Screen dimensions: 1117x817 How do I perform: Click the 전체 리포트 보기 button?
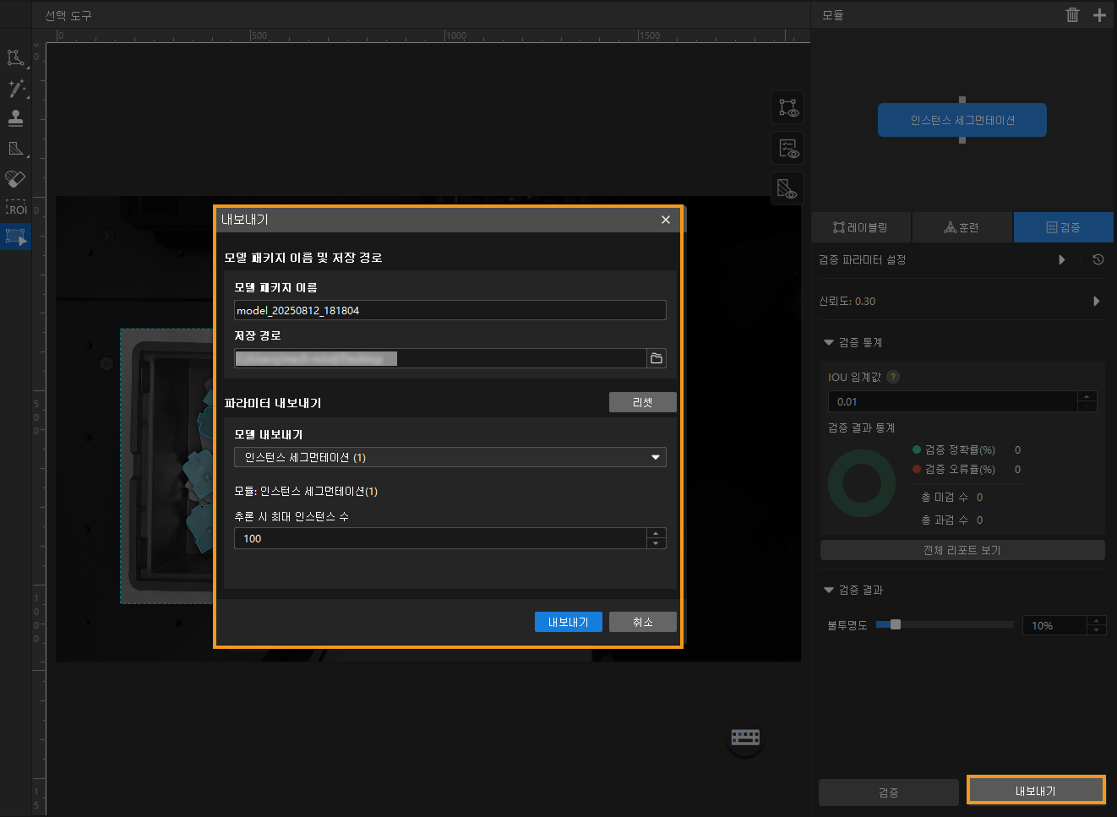pos(962,550)
